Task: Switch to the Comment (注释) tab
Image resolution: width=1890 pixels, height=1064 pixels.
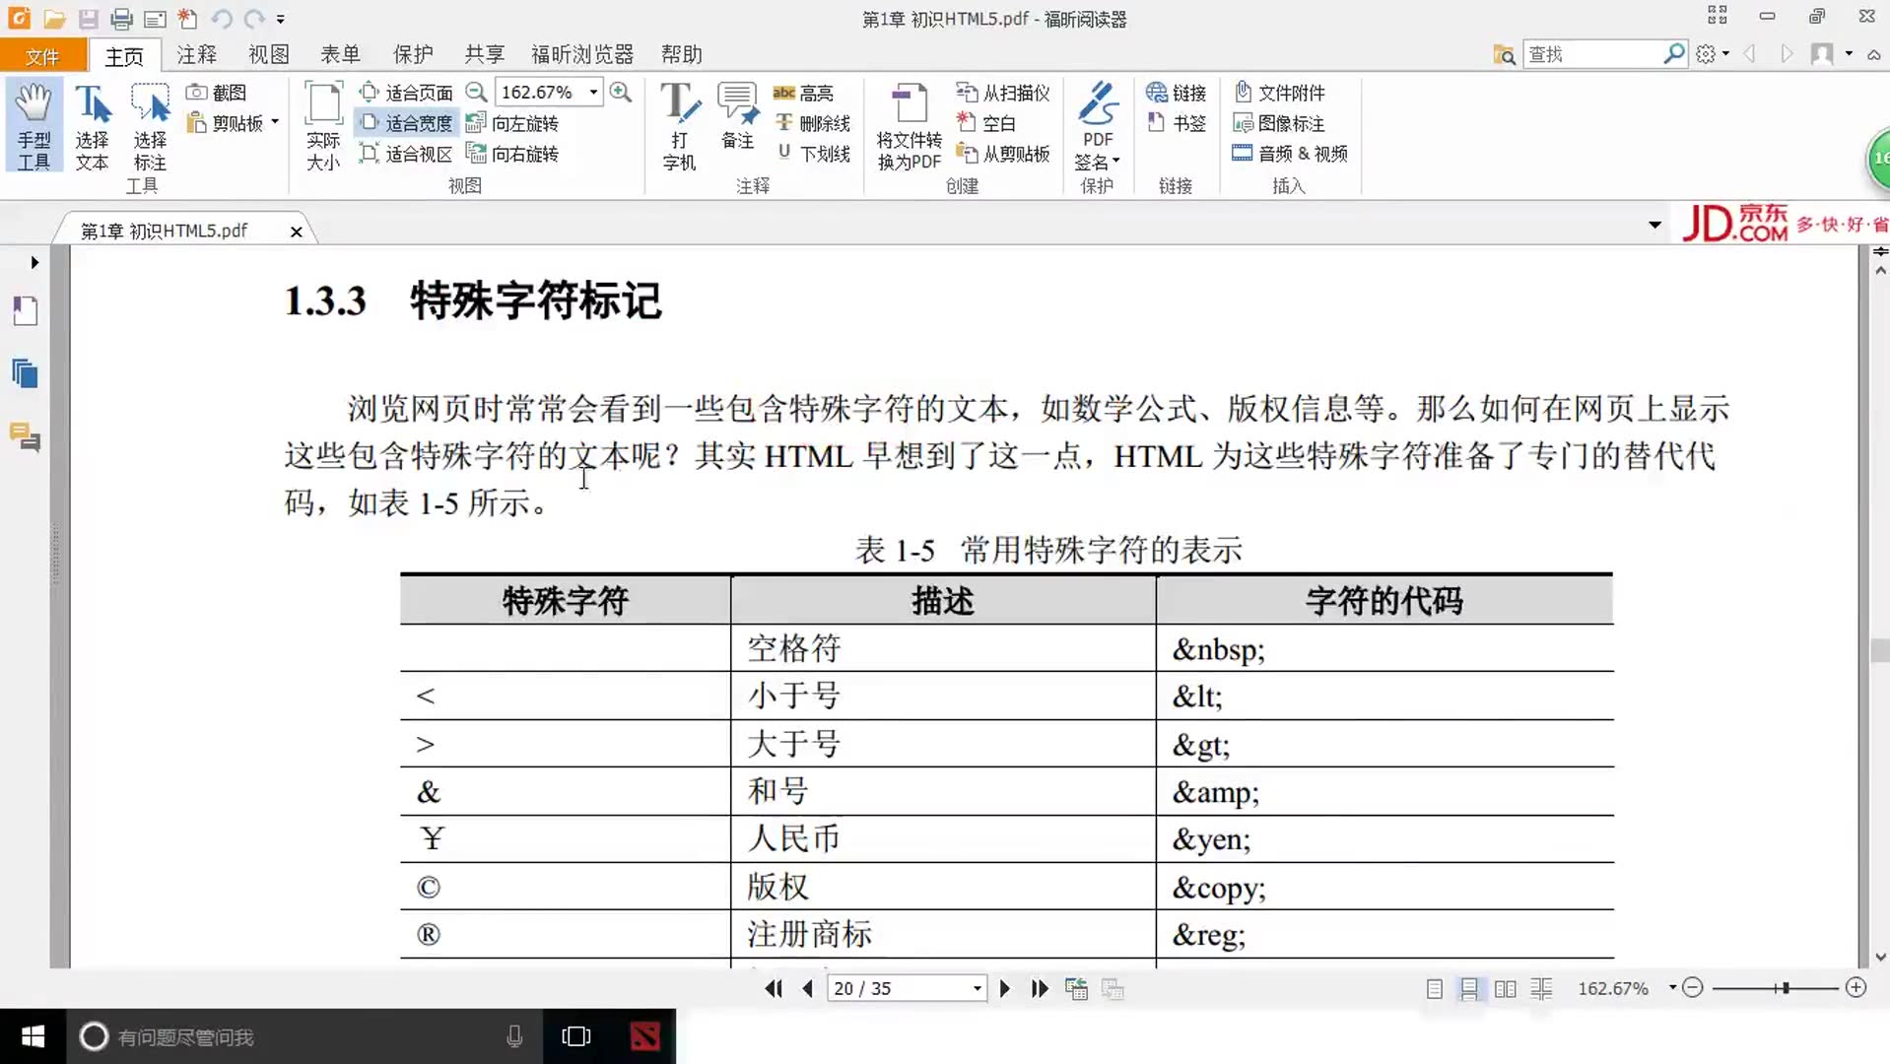Action: [197, 54]
